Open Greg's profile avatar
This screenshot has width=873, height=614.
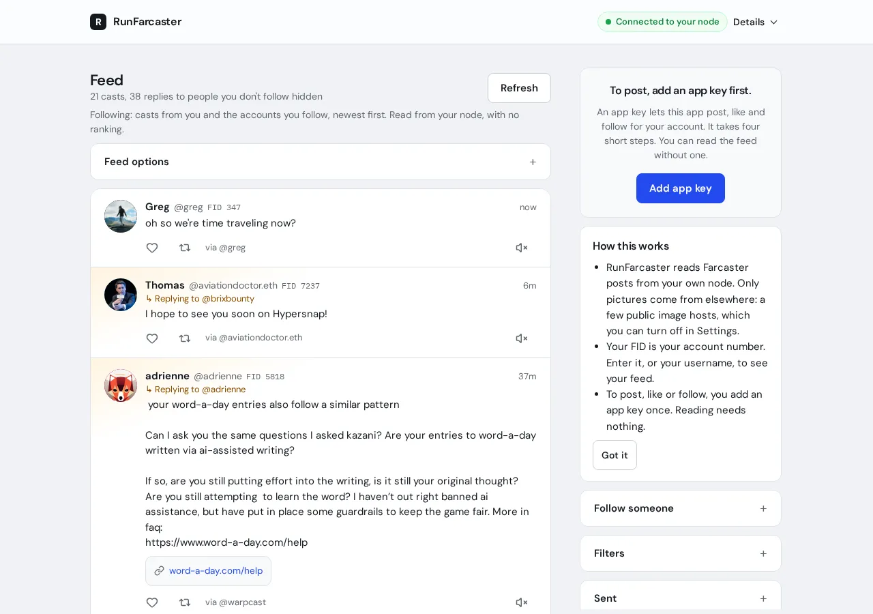121,216
